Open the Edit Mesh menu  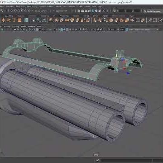10,6
